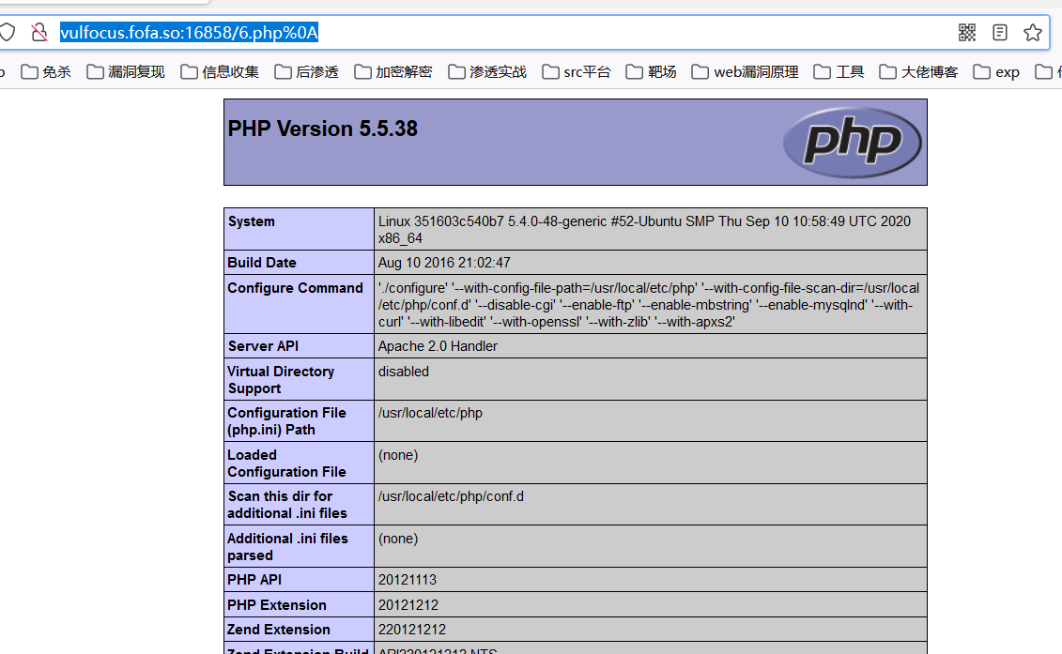Bookmark this page with star icon
Screen dimensions: 1062x654
pyautogui.click(x=1032, y=33)
